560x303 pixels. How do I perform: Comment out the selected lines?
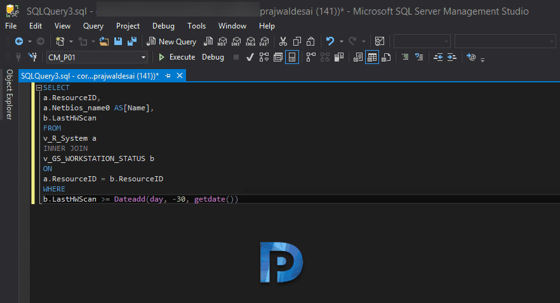pos(405,57)
